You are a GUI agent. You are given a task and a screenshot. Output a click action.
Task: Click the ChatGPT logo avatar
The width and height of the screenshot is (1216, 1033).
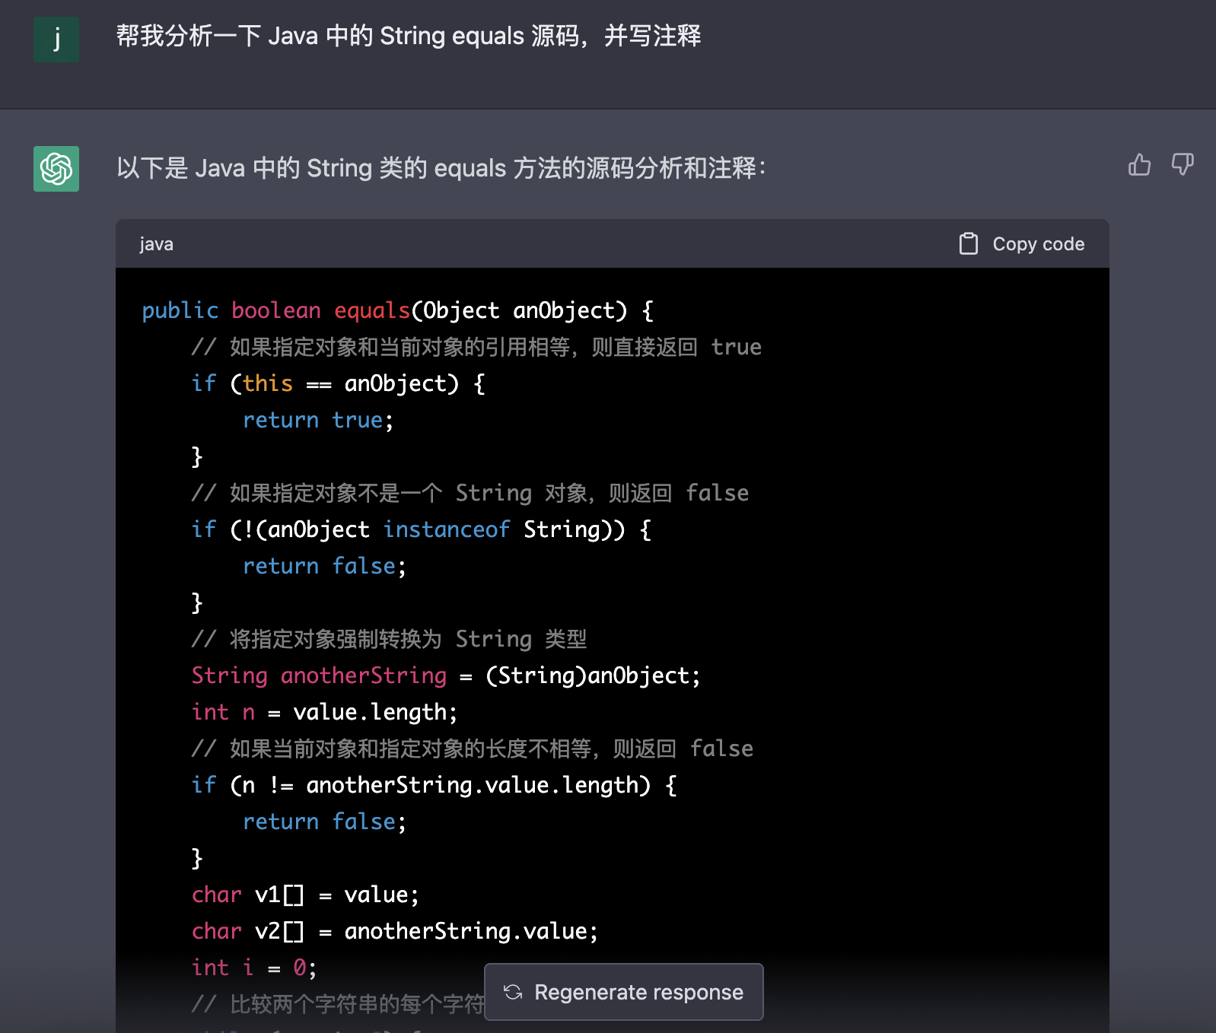coord(56,169)
